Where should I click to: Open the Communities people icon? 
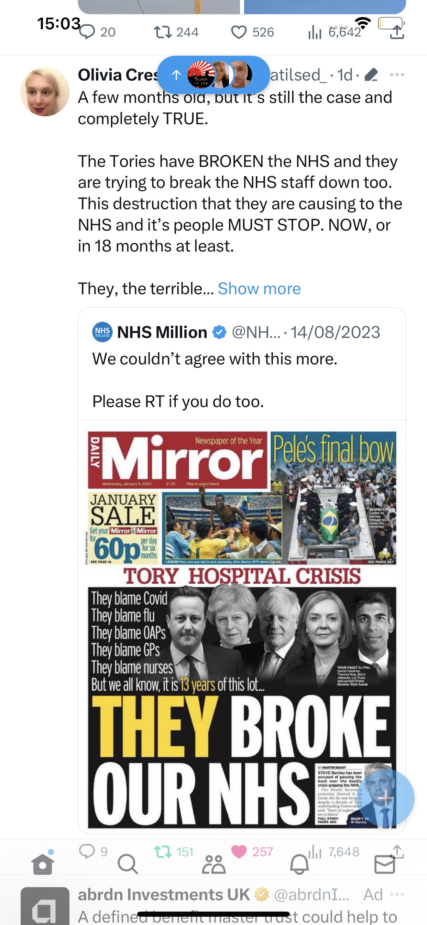[213, 864]
